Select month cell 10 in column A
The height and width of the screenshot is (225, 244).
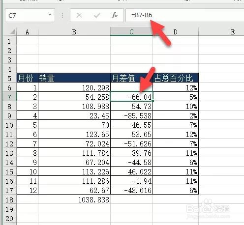click(28, 171)
